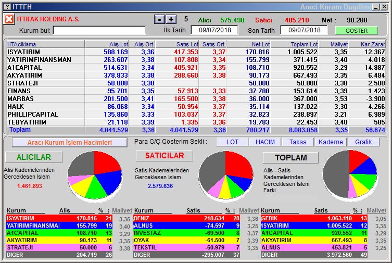Sort table by Net Lot column header

click(x=248, y=44)
